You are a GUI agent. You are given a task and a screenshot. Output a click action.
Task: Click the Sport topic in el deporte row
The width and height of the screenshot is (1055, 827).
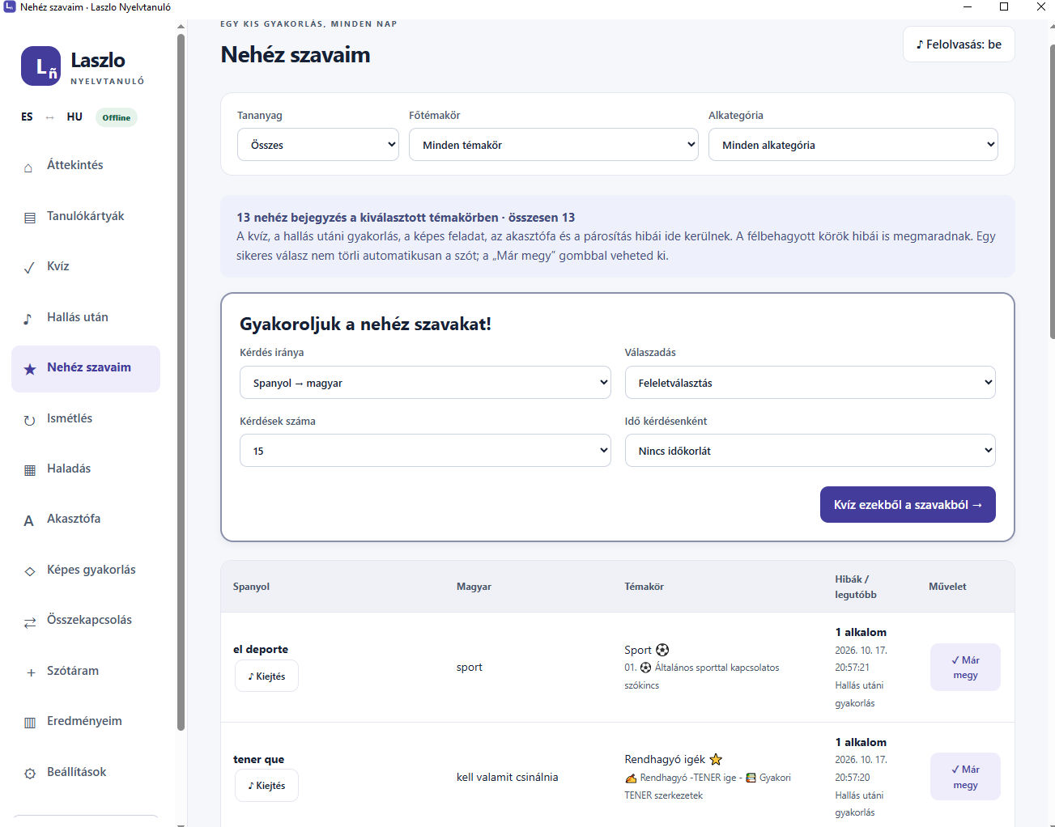coord(647,650)
